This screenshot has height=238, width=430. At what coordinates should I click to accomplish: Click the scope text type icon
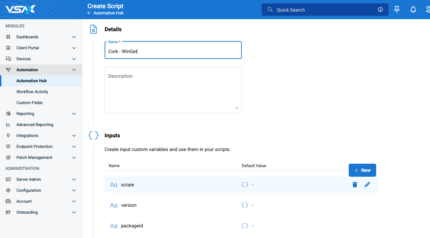pyautogui.click(x=114, y=185)
